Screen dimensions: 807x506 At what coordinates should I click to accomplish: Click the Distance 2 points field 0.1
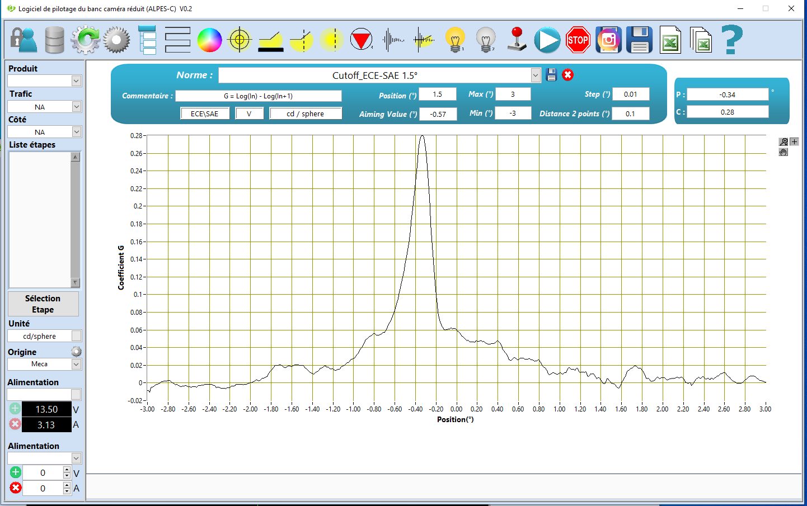(x=631, y=114)
